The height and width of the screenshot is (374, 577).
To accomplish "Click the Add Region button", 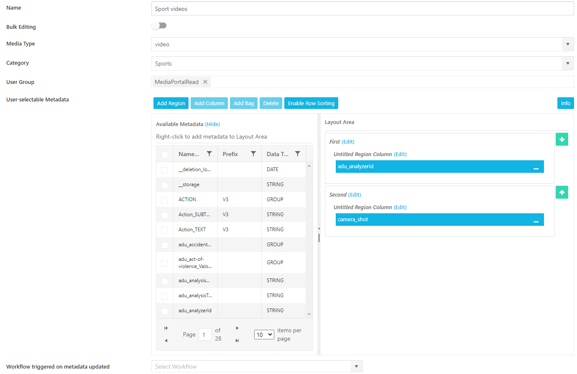I will 171,103.
